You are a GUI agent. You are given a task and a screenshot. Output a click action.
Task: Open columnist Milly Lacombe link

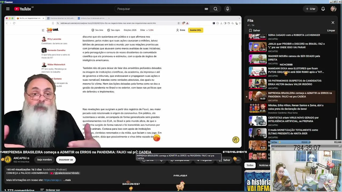pos(54,39)
